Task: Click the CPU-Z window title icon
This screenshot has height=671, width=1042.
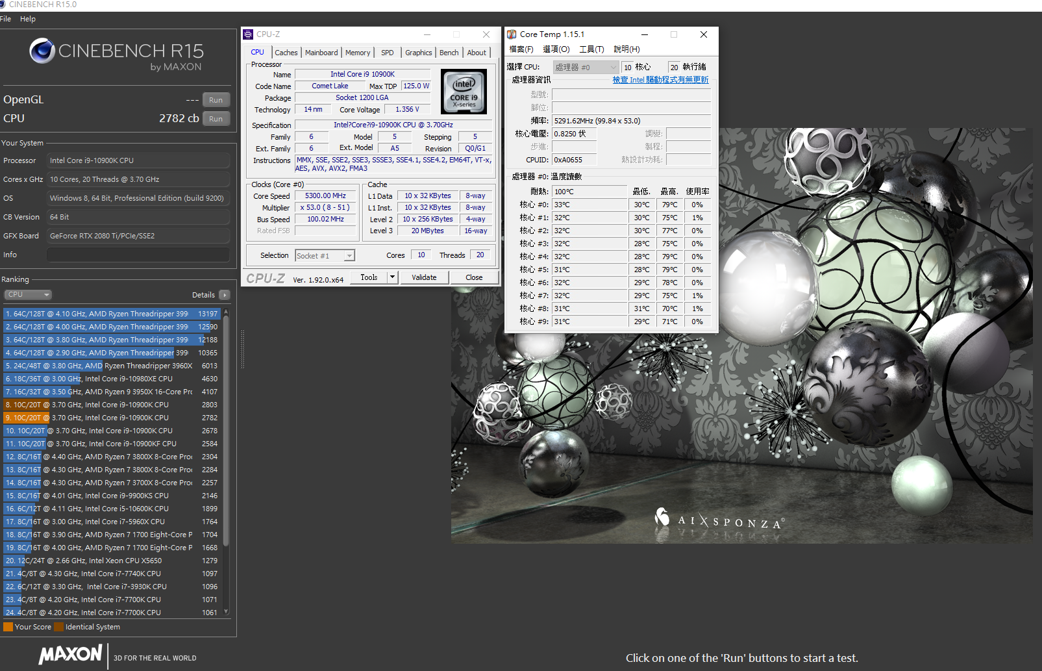Action: click(x=248, y=34)
